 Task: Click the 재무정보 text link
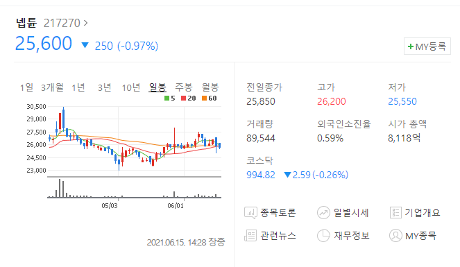point(352,236)
